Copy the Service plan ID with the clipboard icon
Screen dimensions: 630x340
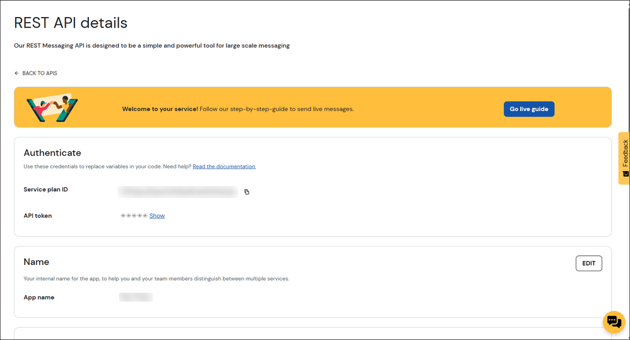[x=247, y=192]
